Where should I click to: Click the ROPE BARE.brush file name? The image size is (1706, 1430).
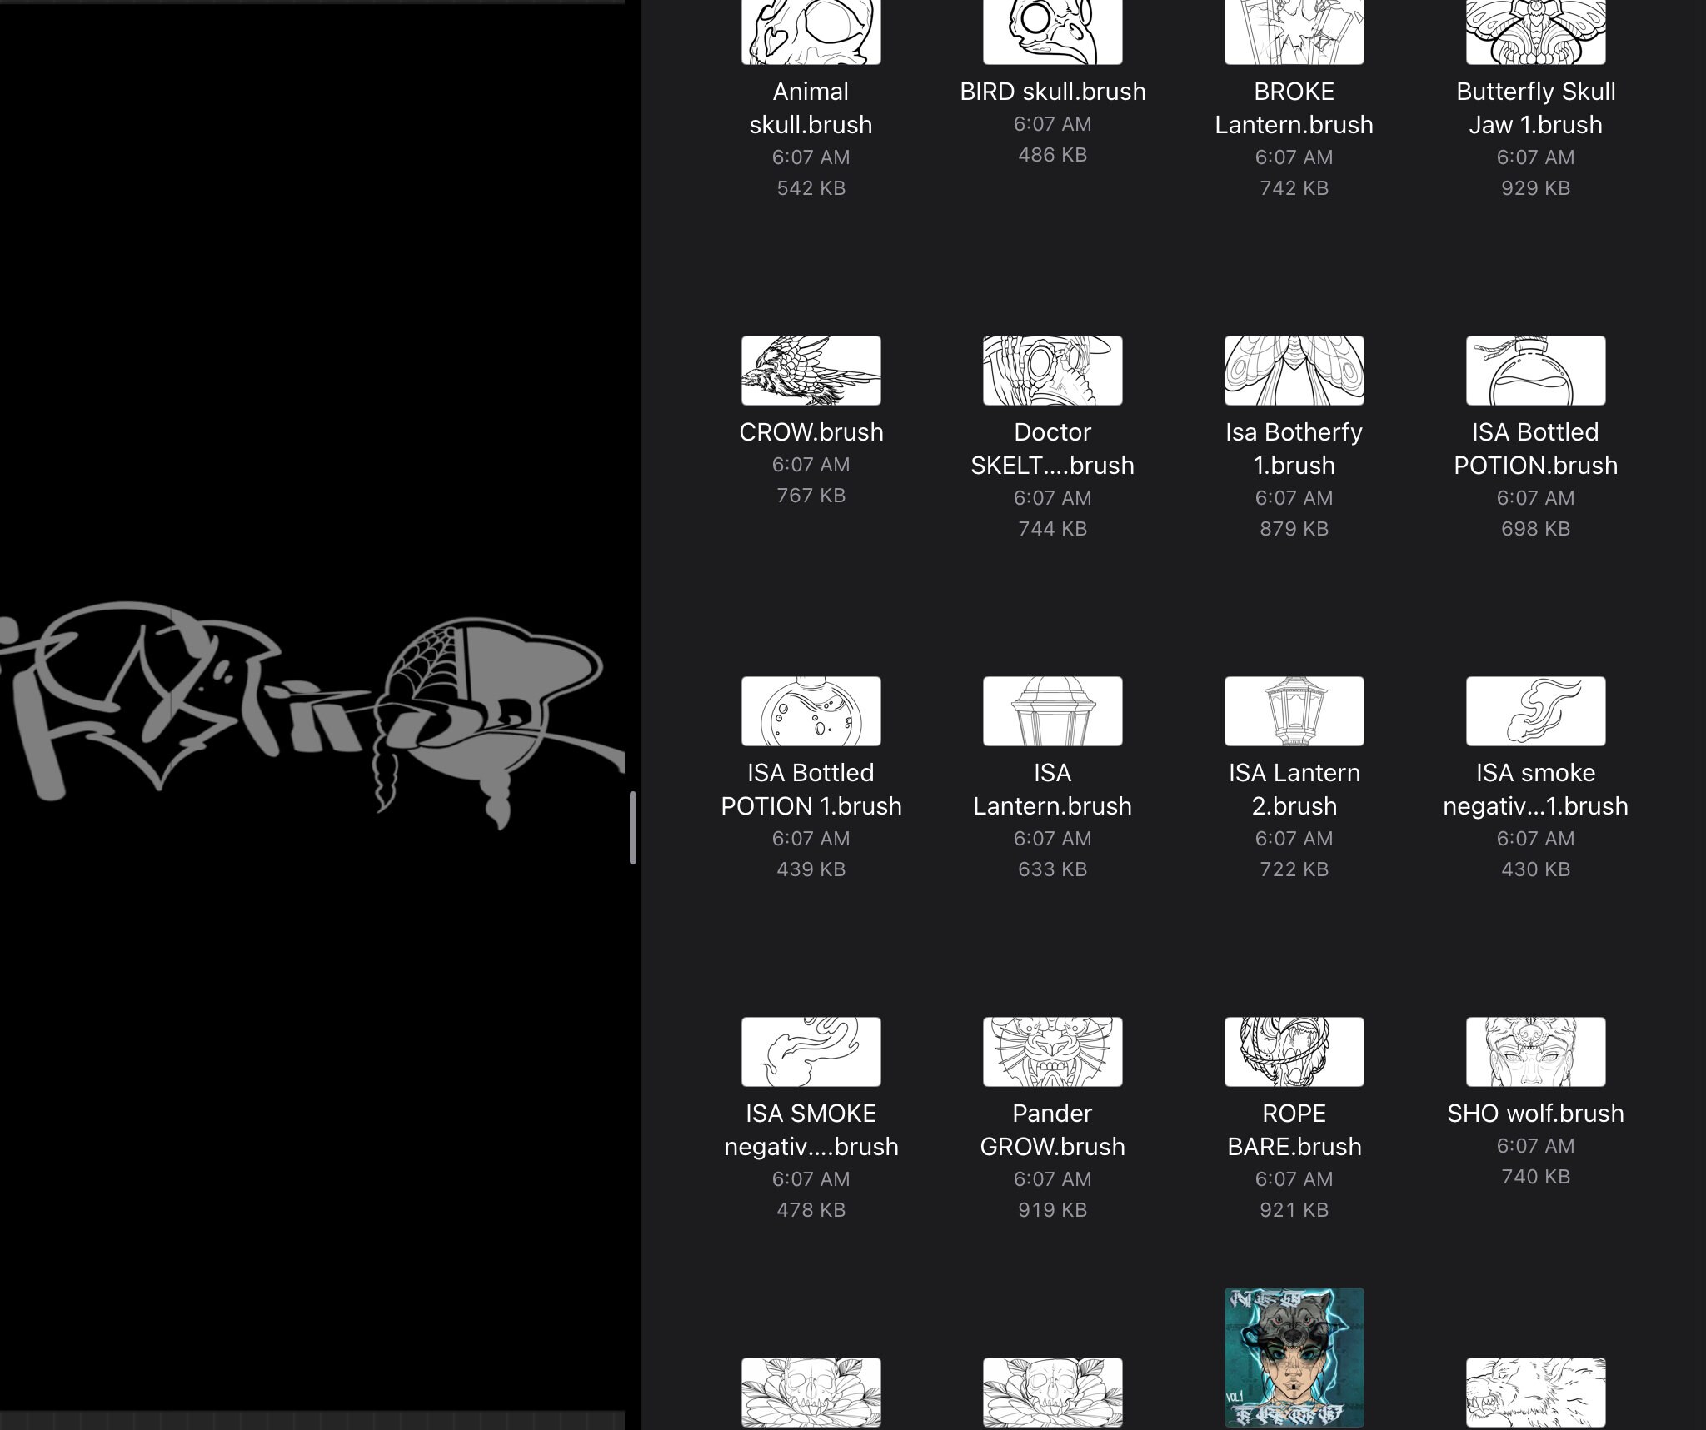(x=1294, y=1130)
